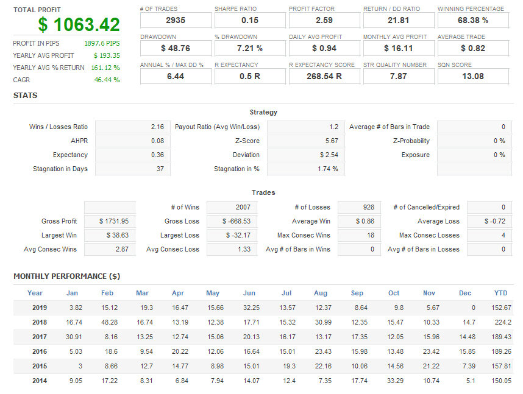The width and height of the screenshot is (523, 394).
Task: Select the Monthly Performance ($) heading
Action: [x=66, y=276]
